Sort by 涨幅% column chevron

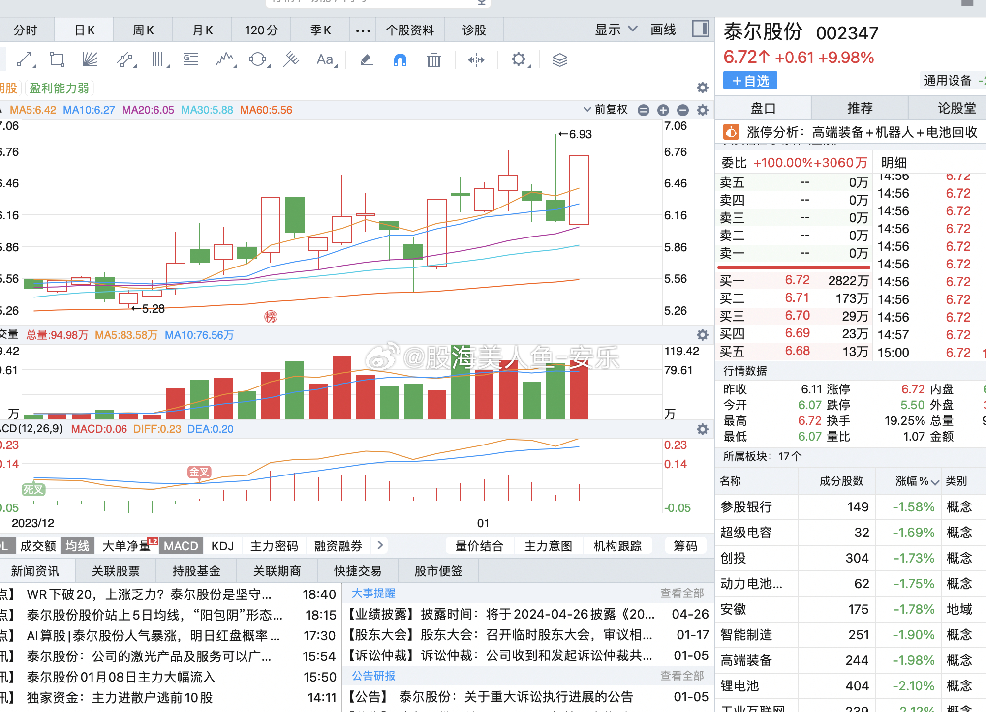click(x=935, y=482)
